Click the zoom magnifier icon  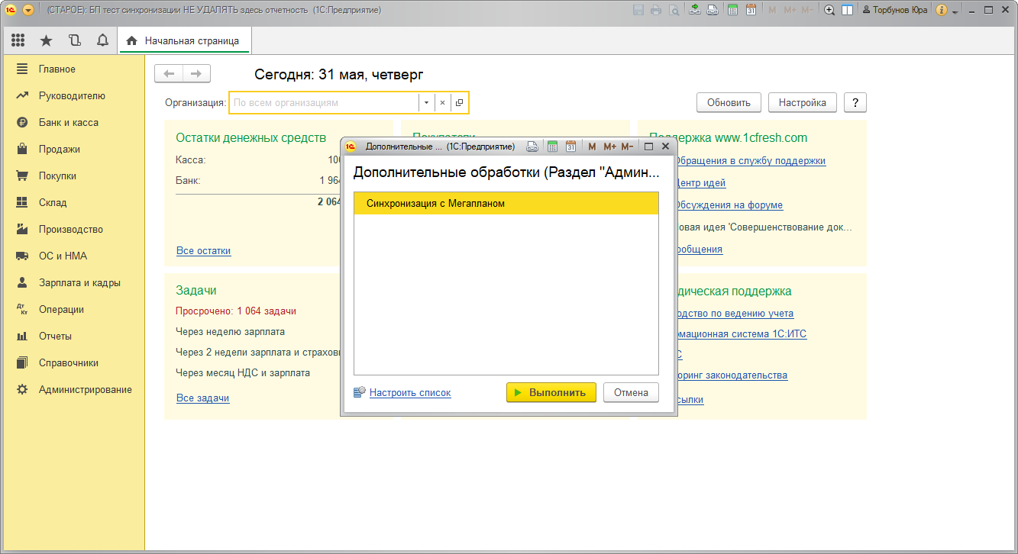click(829, 11)
